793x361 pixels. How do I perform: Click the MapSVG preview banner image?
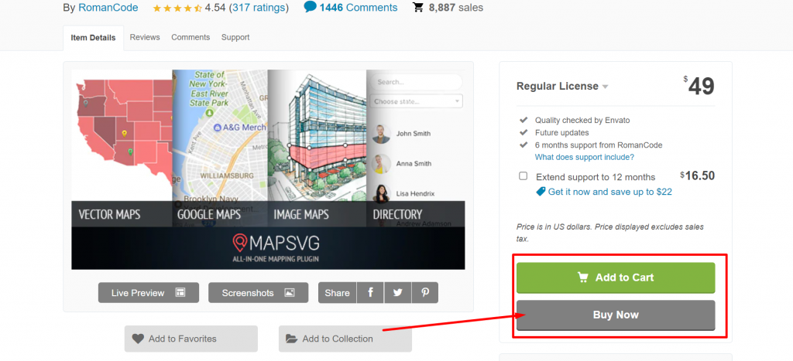(268, 169)
